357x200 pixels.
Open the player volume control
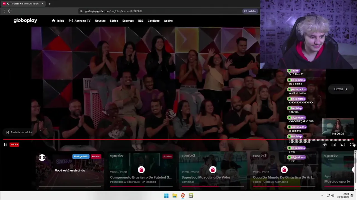[325, 145]
